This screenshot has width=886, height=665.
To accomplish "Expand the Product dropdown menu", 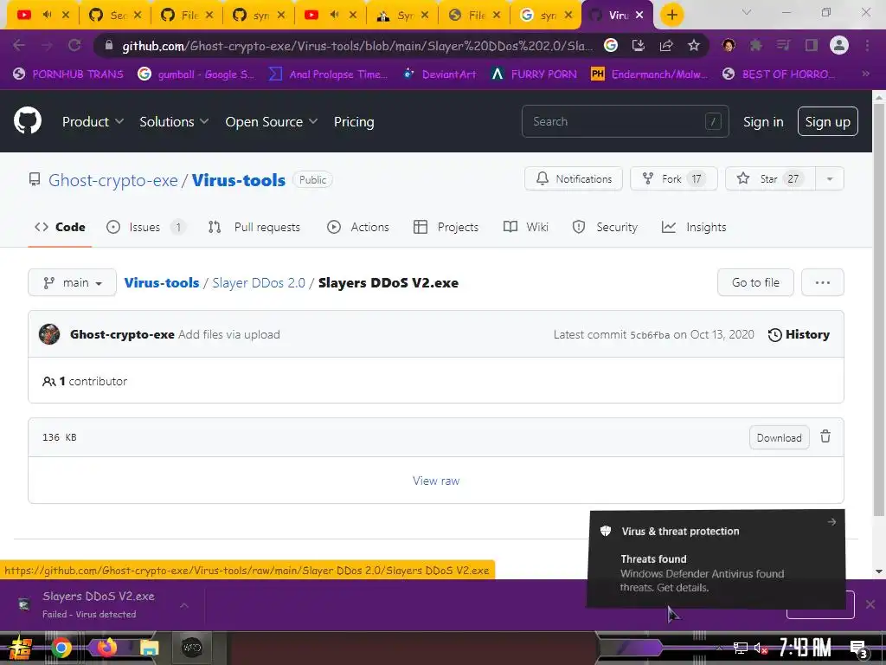I will pos(93,121).
